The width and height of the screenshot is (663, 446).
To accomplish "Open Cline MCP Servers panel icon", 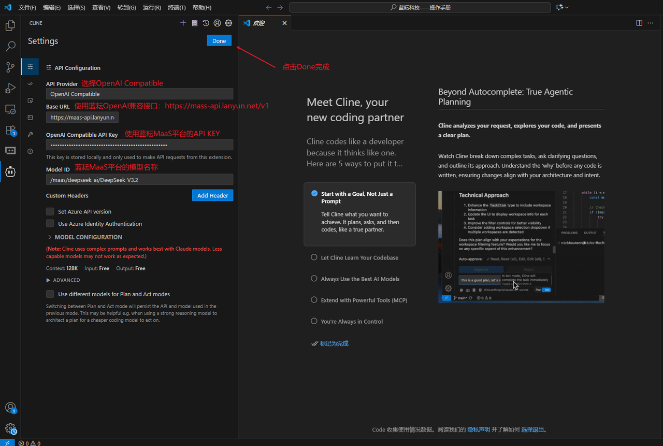I will (x=194, y=23).
